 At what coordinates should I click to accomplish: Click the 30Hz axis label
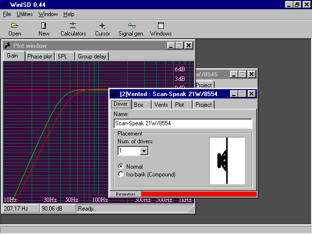pos(50,199)
